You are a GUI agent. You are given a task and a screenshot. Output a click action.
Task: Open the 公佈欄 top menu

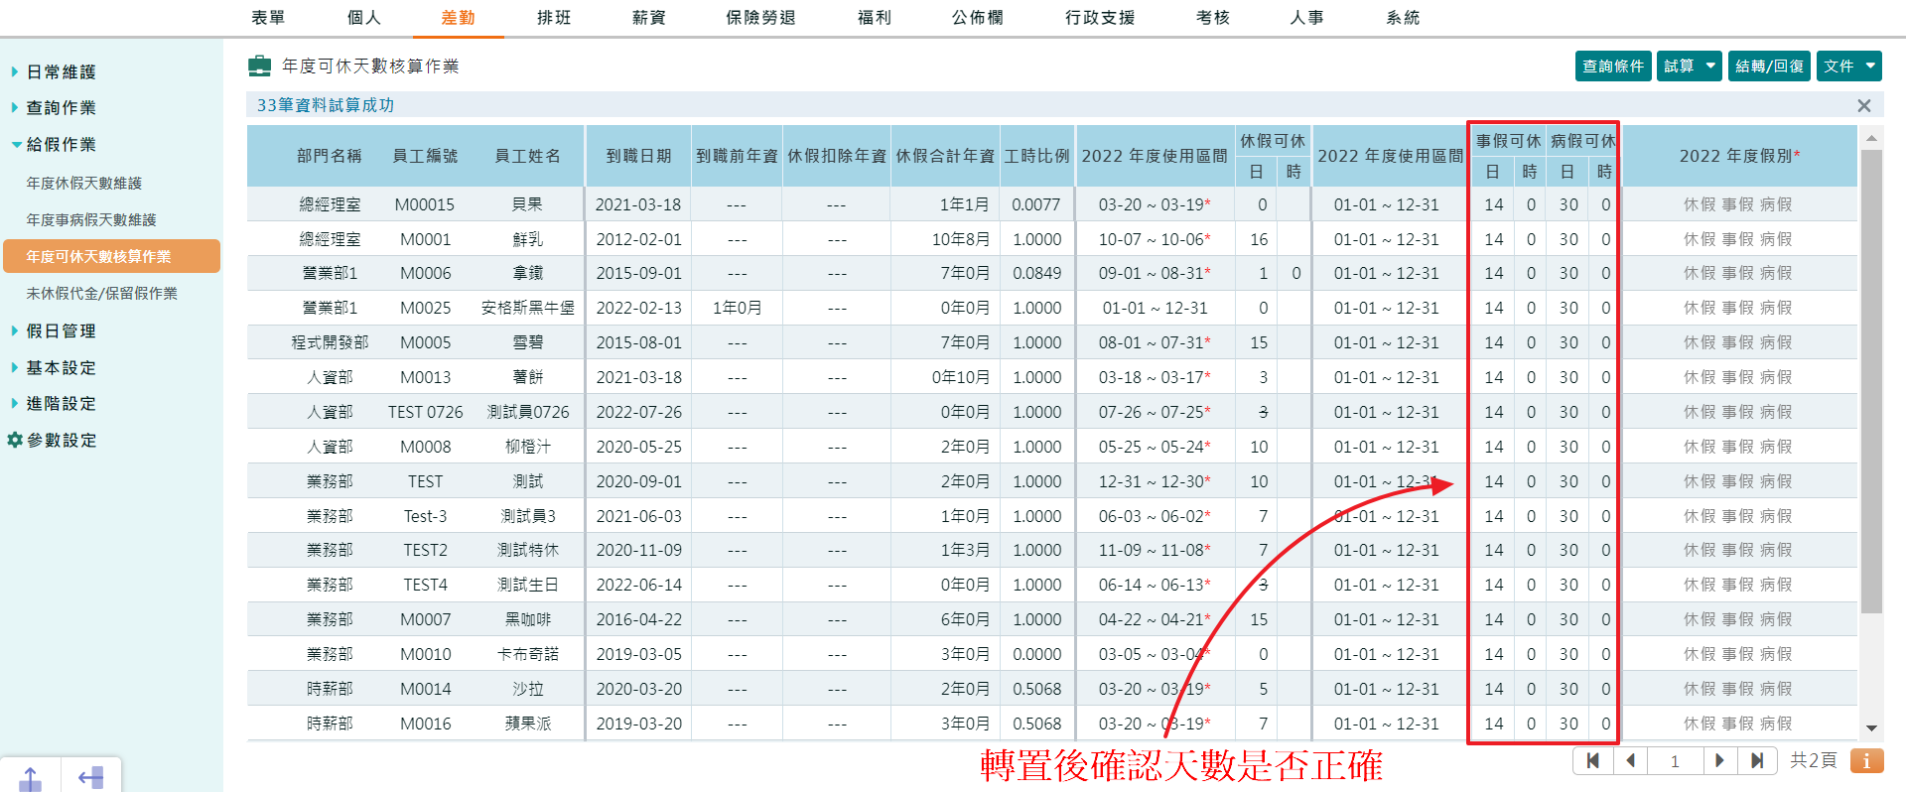click(x=978, y=18)
